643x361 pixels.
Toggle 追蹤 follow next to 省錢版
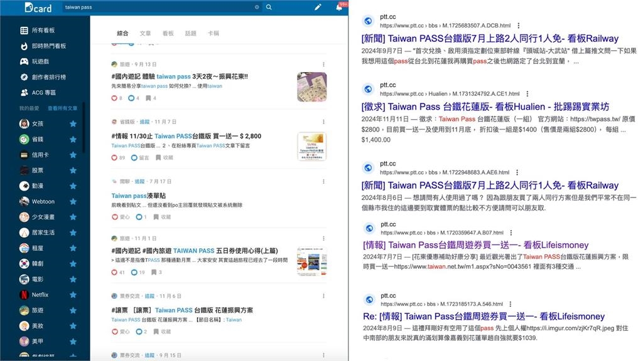coord(144,122)
